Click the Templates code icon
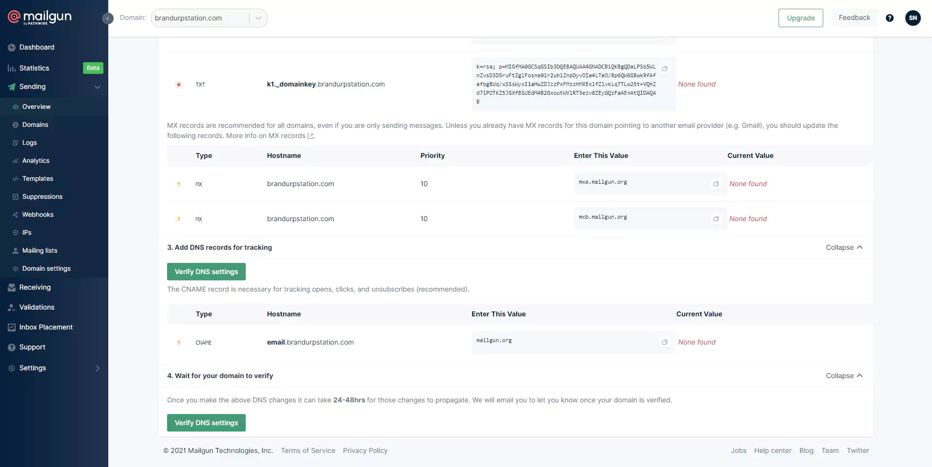Viewport: 932px width, 467px height. (16, 178)
